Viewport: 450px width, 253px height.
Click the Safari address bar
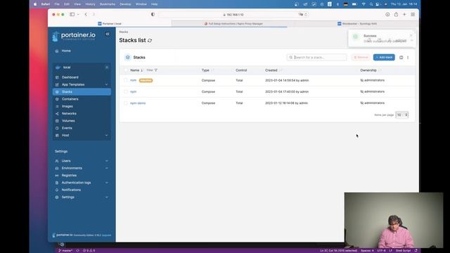coord(233,14)
